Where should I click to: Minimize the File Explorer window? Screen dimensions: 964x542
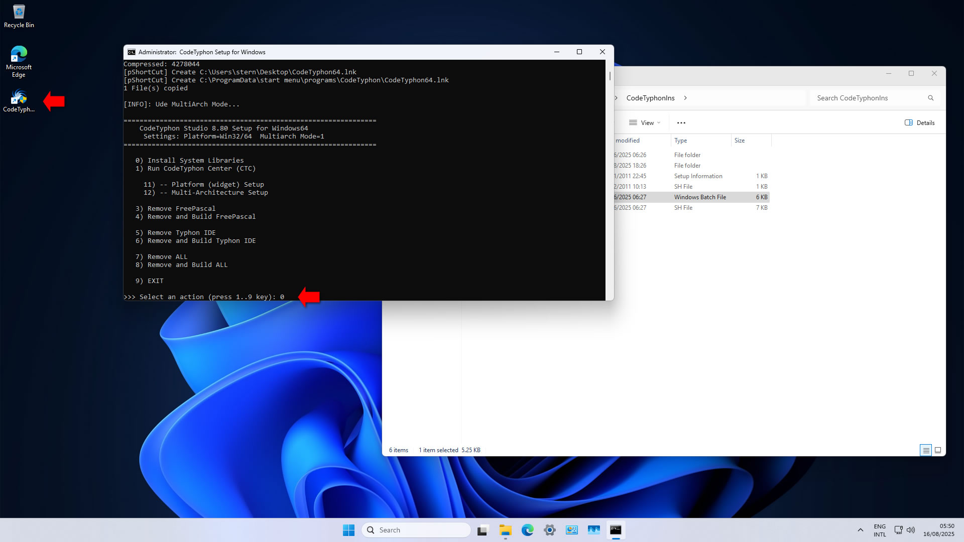point(889,73)
